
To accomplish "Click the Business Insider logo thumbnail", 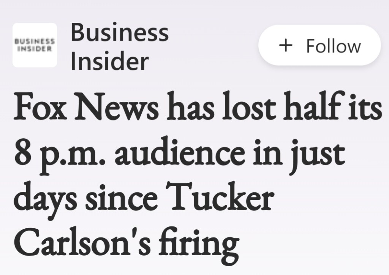I will click(35, 46).
